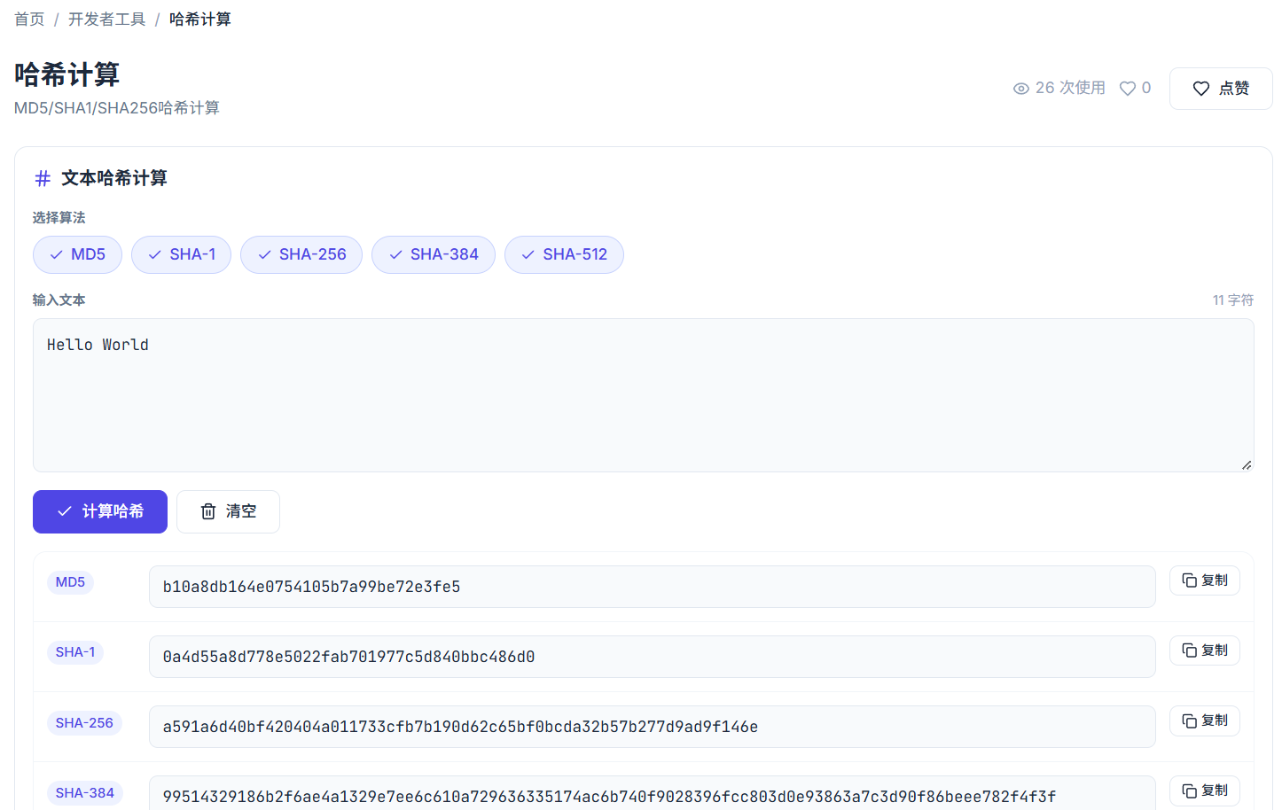Screen dimensions: 1282x810
Task: Click the SHA-384 result label badge
Action: coord(84,793)
